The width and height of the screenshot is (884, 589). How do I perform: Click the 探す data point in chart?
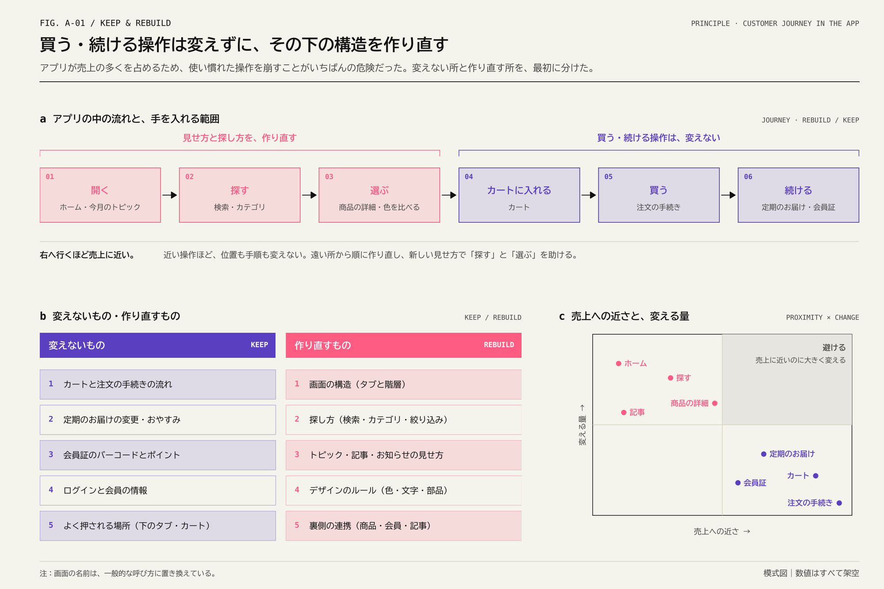[x=671, y=378]
